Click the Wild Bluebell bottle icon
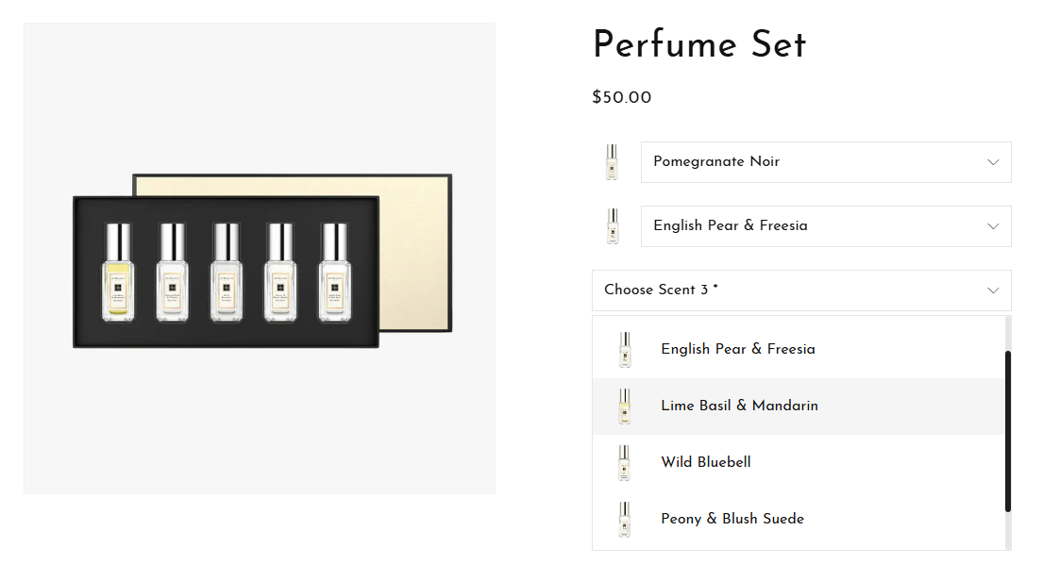The height and width of the screenshot is (564, 1043). [x=624, y=463]
